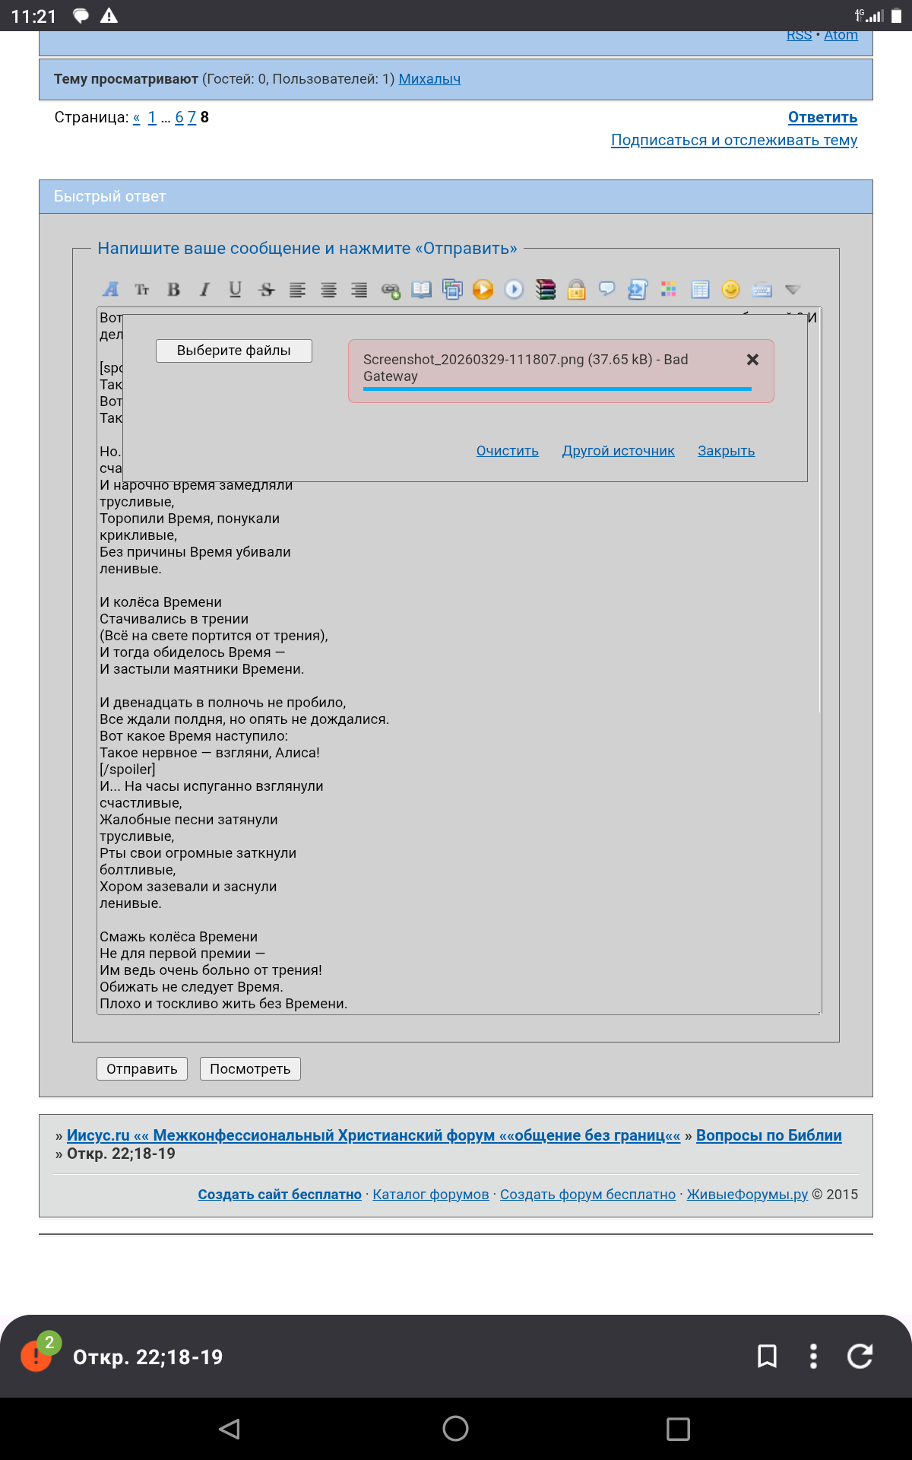Open user Михалыч profile link
This screenshot has width=912, height=1460.
click(x=429, y=79)
